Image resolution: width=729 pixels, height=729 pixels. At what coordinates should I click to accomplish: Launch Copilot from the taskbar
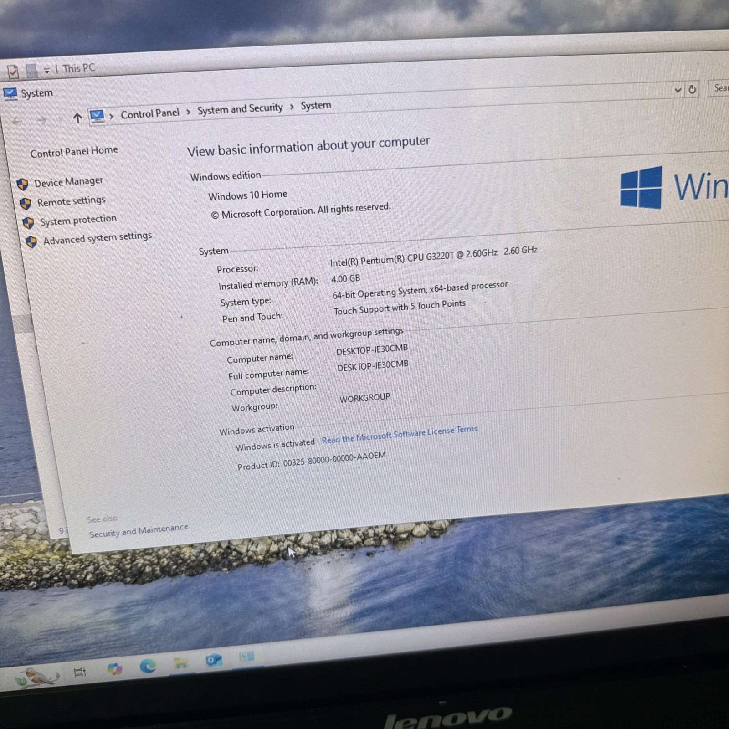tap(114, 668)
